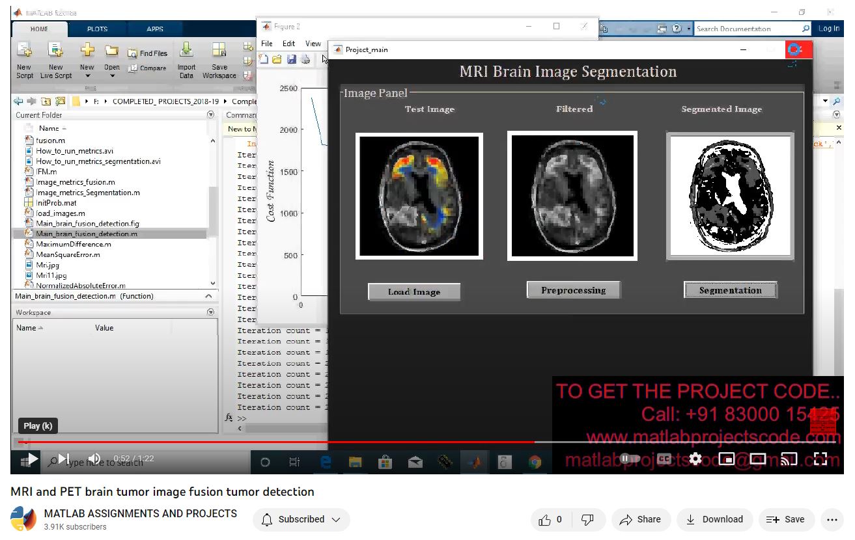Click the channel avatar logo
The height and width of the screenshot is (540, 855).
(23, 519)
